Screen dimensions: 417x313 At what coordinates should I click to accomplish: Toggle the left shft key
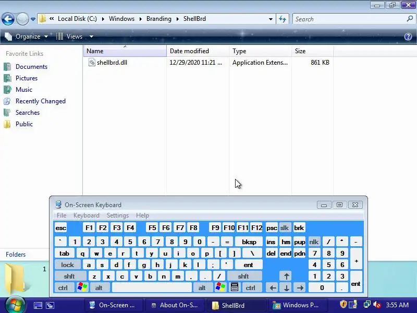click(x=69, y=276)
